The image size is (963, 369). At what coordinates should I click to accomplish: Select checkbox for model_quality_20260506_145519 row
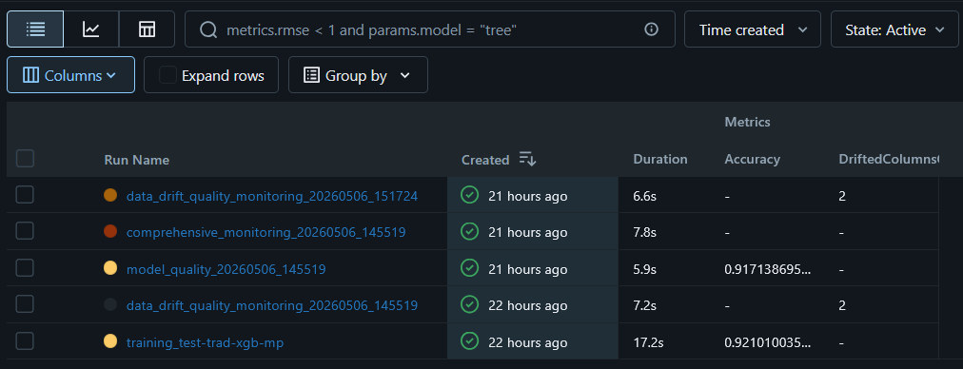click(x=25, y=268)
